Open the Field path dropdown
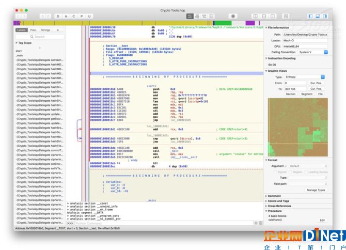Viewport: 346px width, 250px height. [x=308, y=184]
